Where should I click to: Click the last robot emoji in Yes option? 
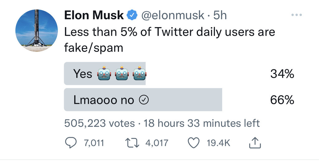139,74
